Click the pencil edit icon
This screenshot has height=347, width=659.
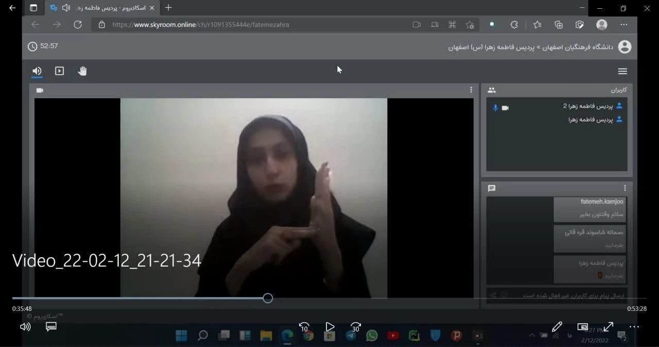[557, 327]
